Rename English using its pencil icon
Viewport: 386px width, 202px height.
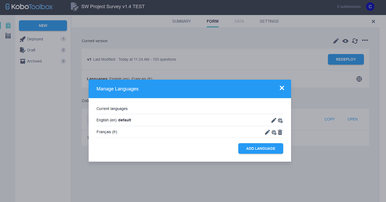coord(274,120)
